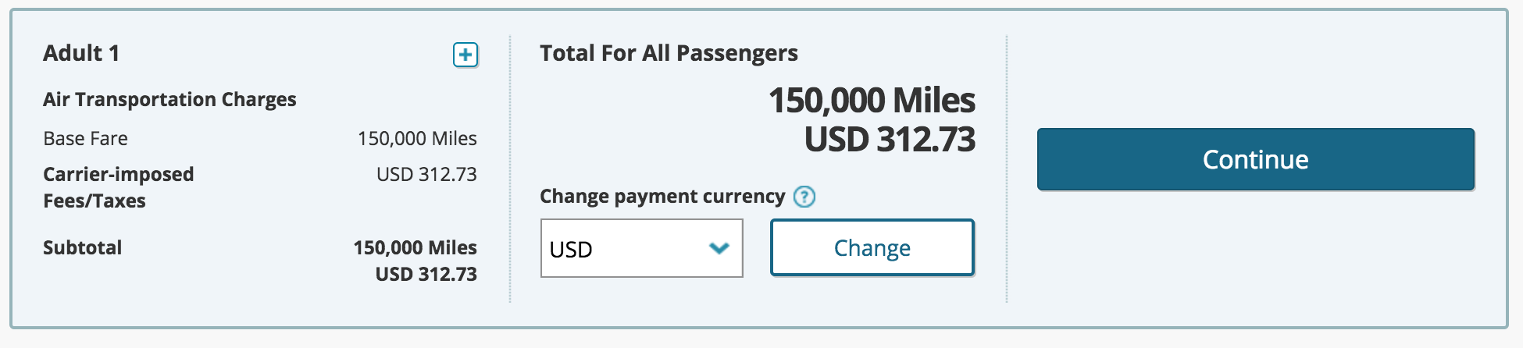This screenshot has height=348, width=1523.
Task: Click the teal chevron arrow in currency selector
Action: click(719, 248)
